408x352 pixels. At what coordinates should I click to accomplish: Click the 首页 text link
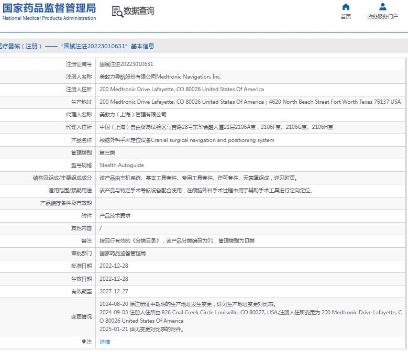(346, 17)
